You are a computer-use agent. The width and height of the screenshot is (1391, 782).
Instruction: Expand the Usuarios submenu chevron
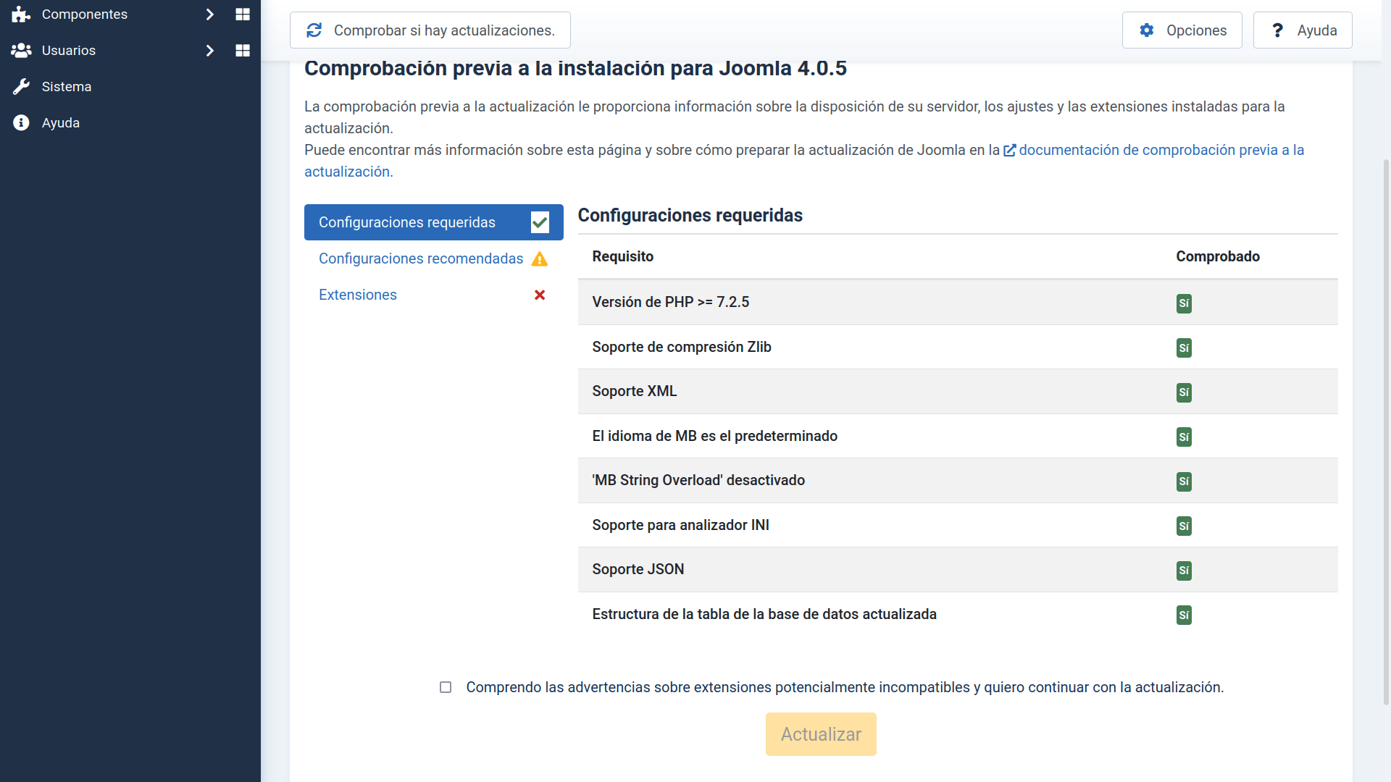click(x=210, y=51)
